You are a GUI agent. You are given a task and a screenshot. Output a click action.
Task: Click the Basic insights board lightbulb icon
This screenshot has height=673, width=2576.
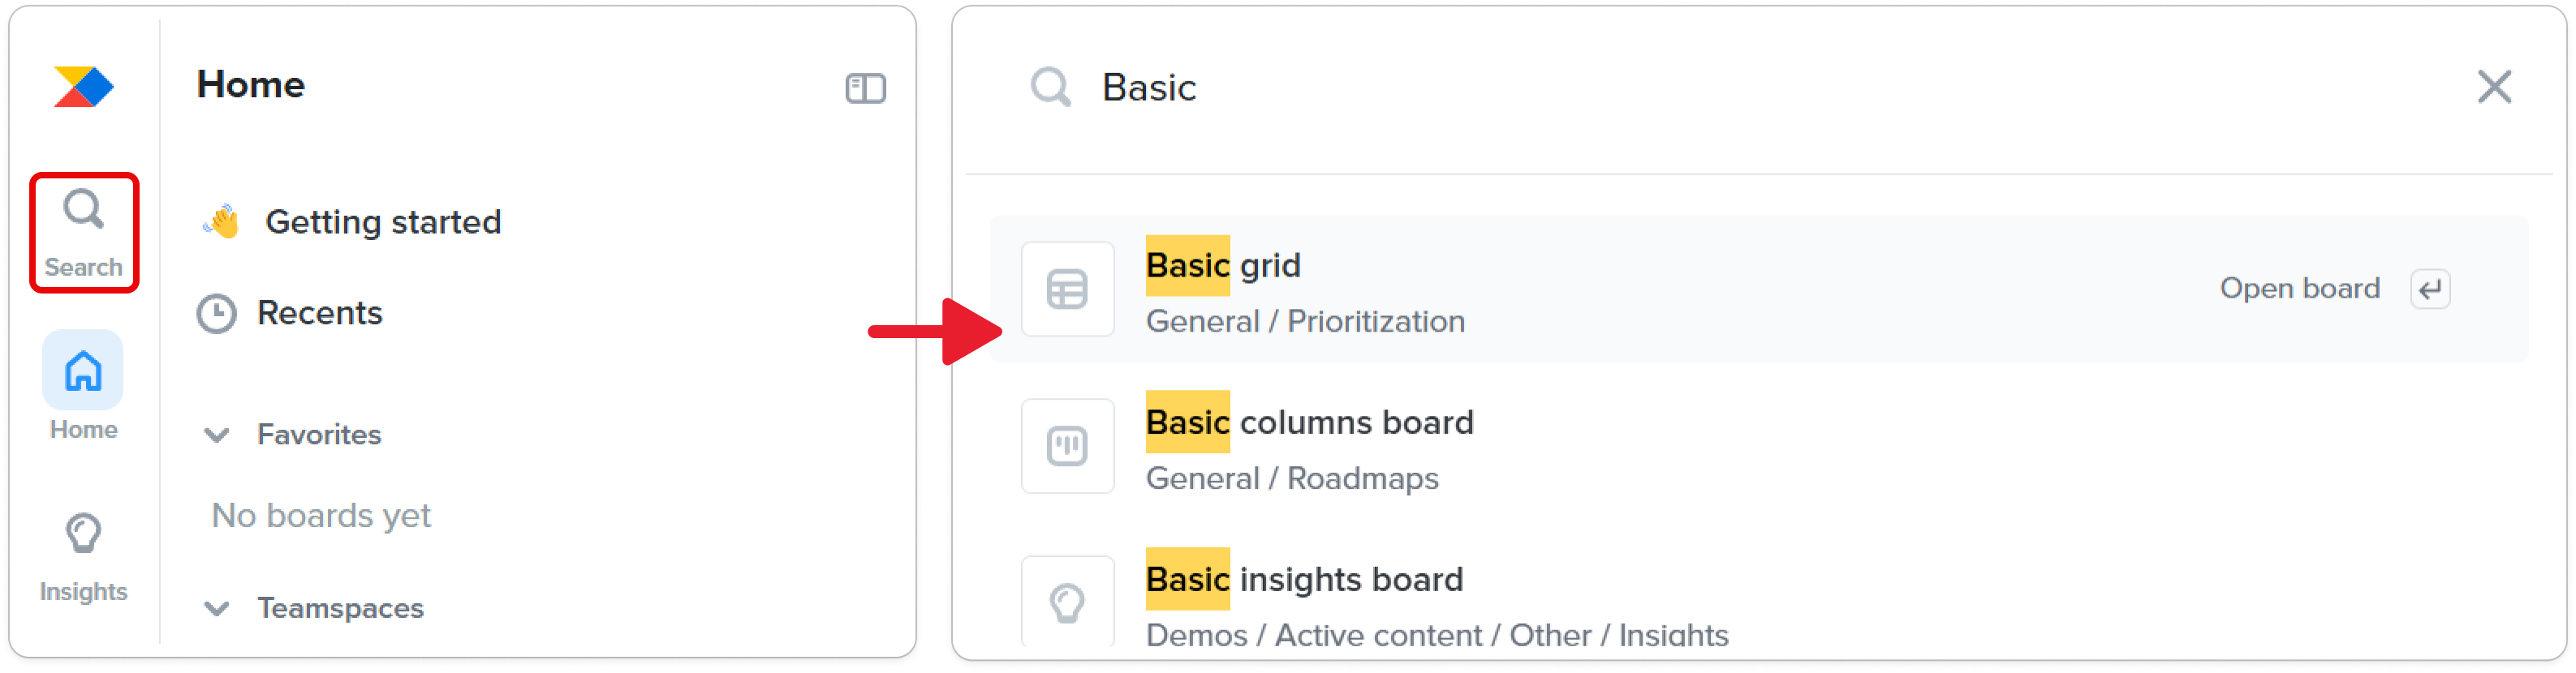pos(1067,602)
